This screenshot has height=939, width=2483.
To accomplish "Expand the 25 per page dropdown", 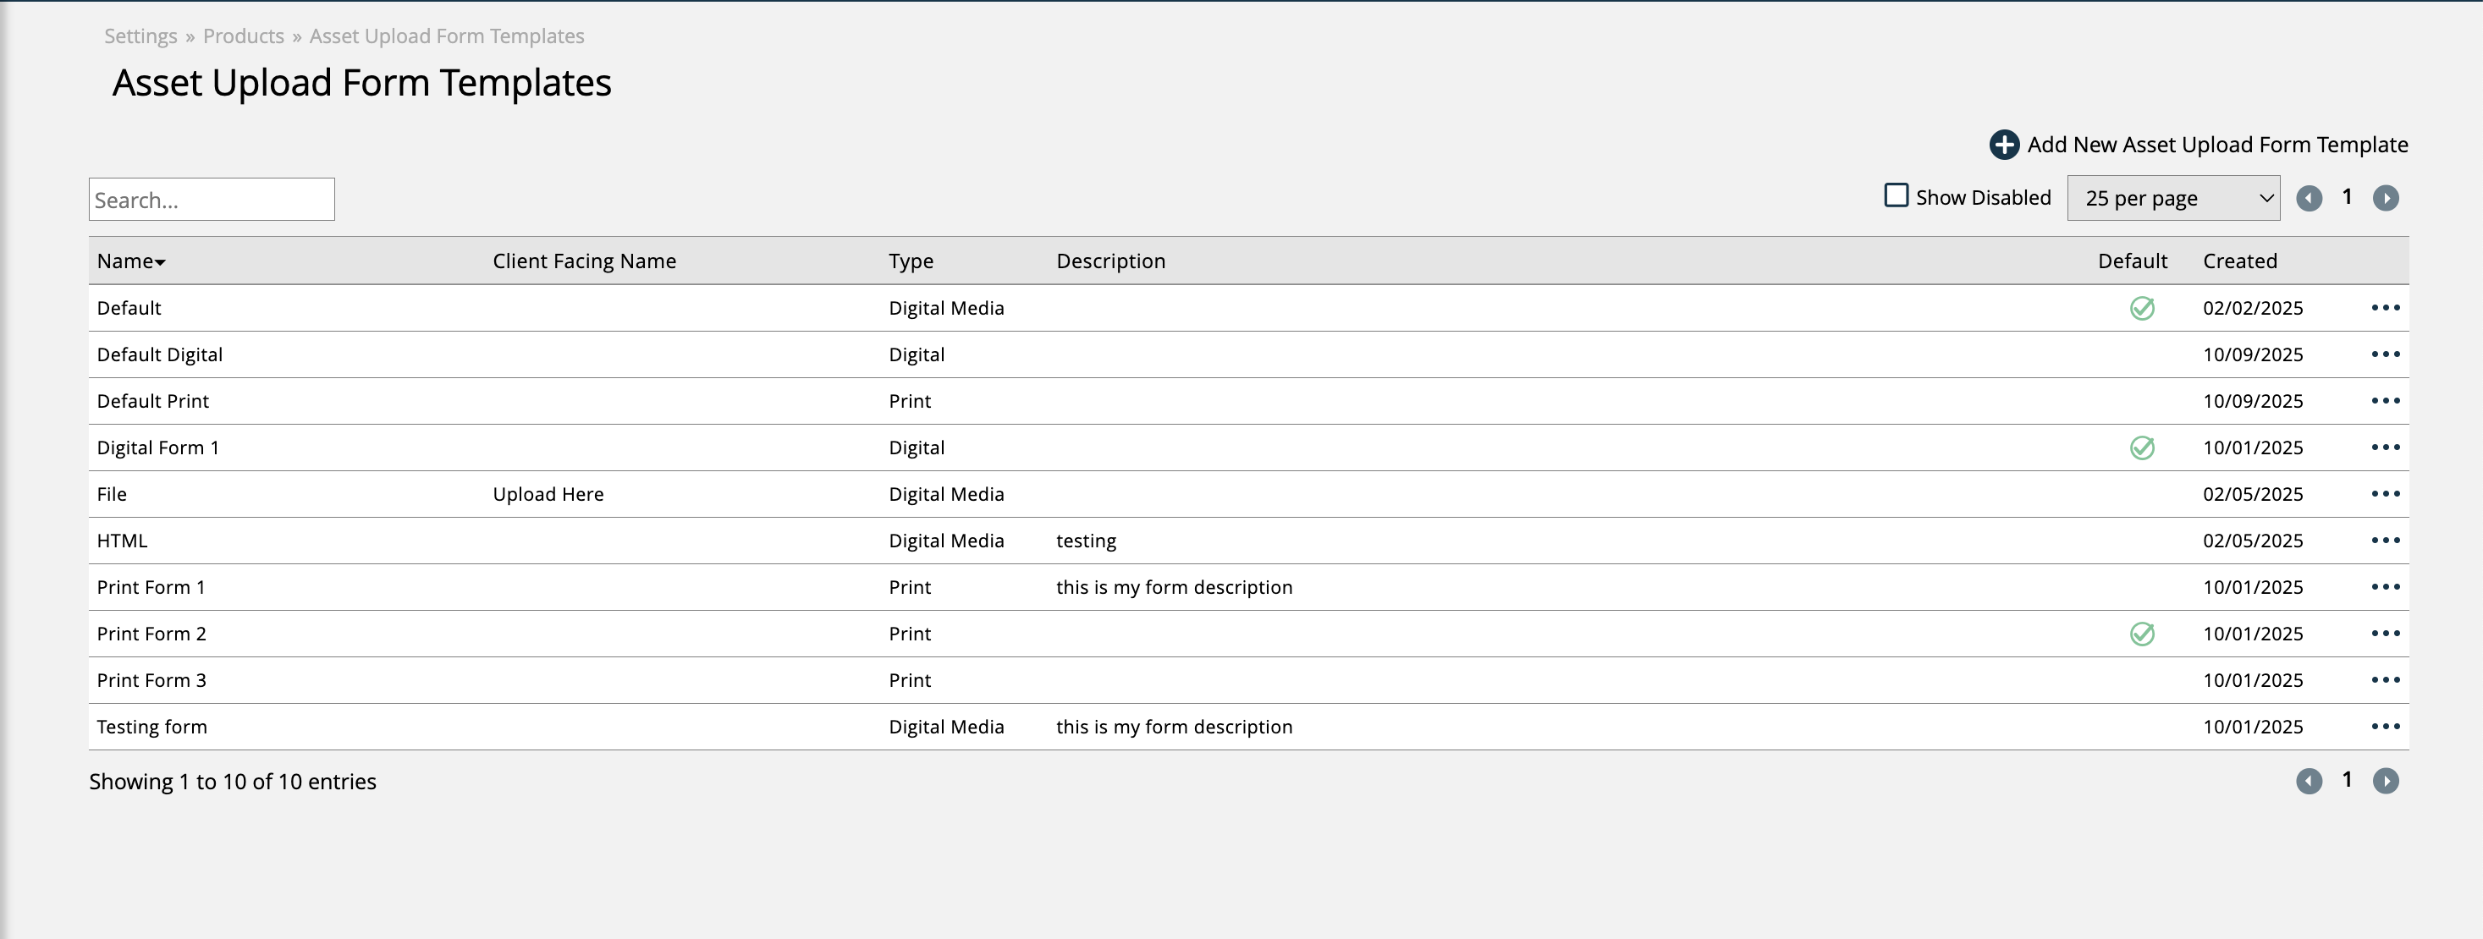I will pyautogui.click(x=2172, y=199).
